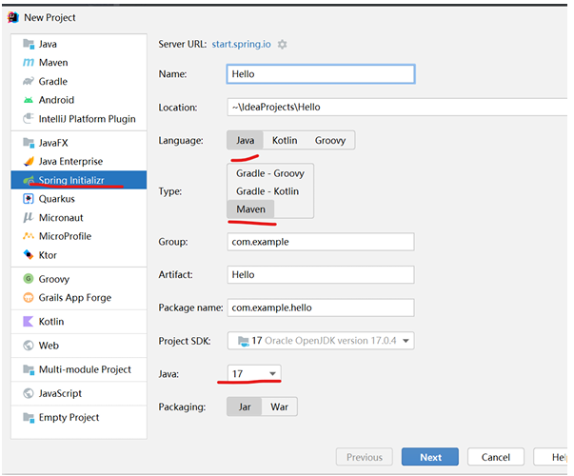Select Gradle generator in sidebar
This screenshot has width=574, height=476.
click(x=79, y=81)
